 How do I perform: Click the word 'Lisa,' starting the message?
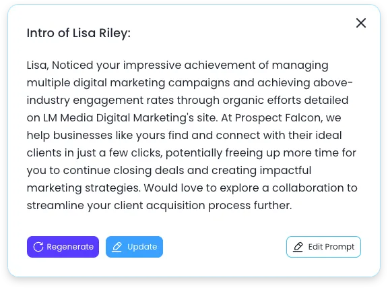click(38, 65)
